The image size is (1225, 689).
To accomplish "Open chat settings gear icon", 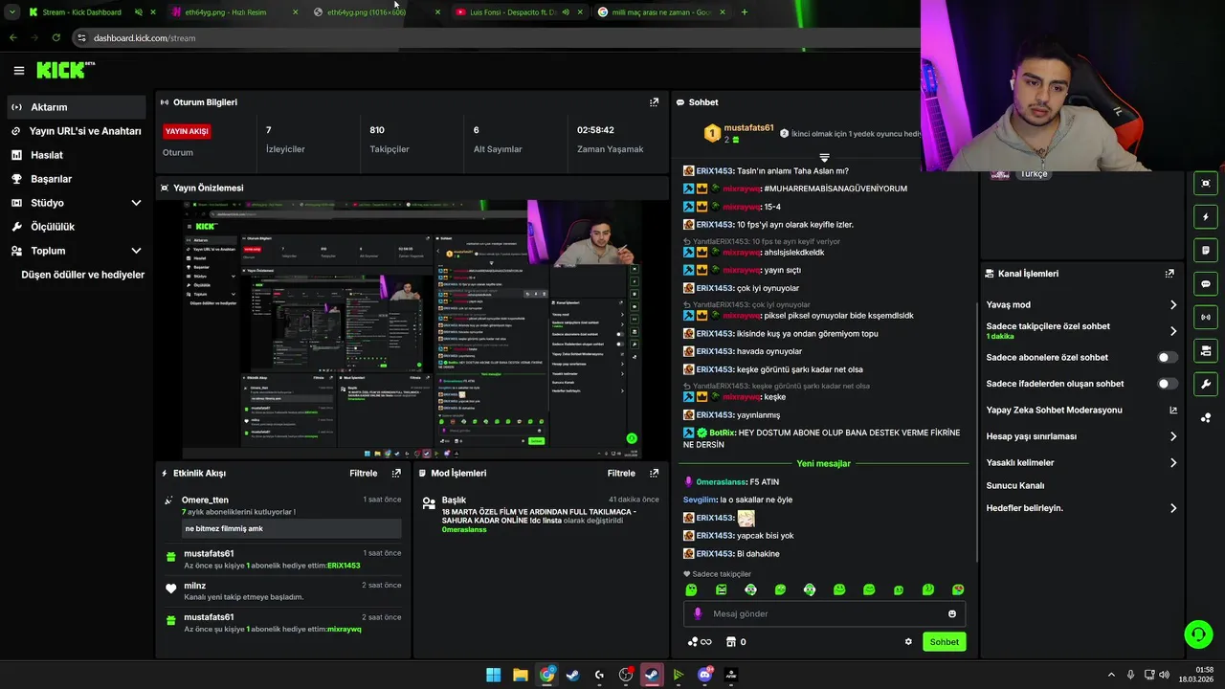I will point(908,642).
